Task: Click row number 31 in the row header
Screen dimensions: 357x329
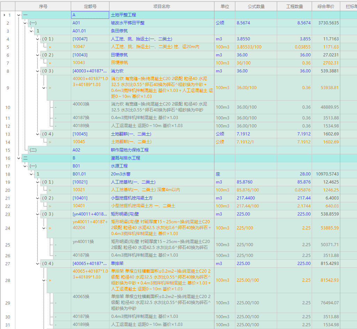Action: click(x=8, y=325)
